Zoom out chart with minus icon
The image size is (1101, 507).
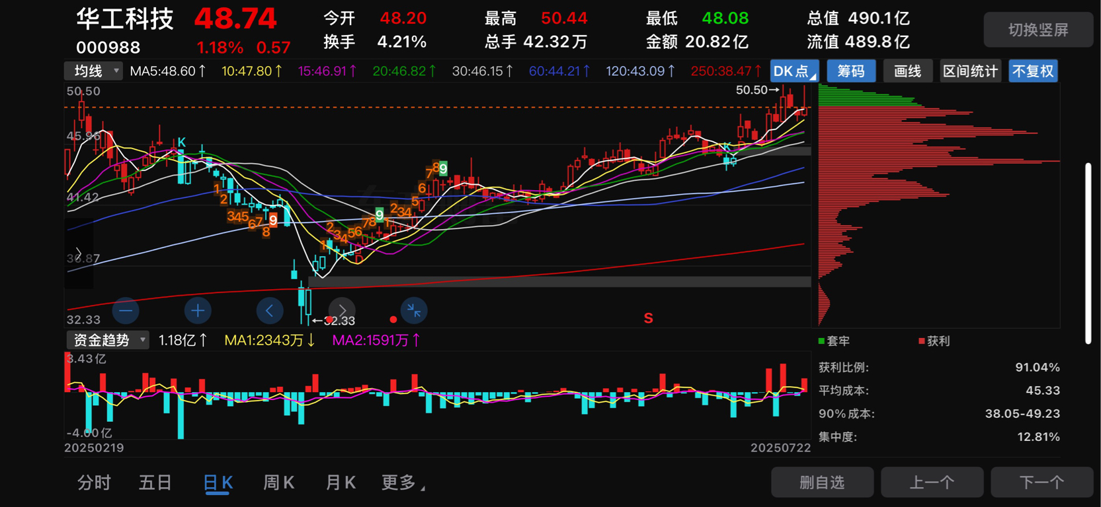coord(126,310)
